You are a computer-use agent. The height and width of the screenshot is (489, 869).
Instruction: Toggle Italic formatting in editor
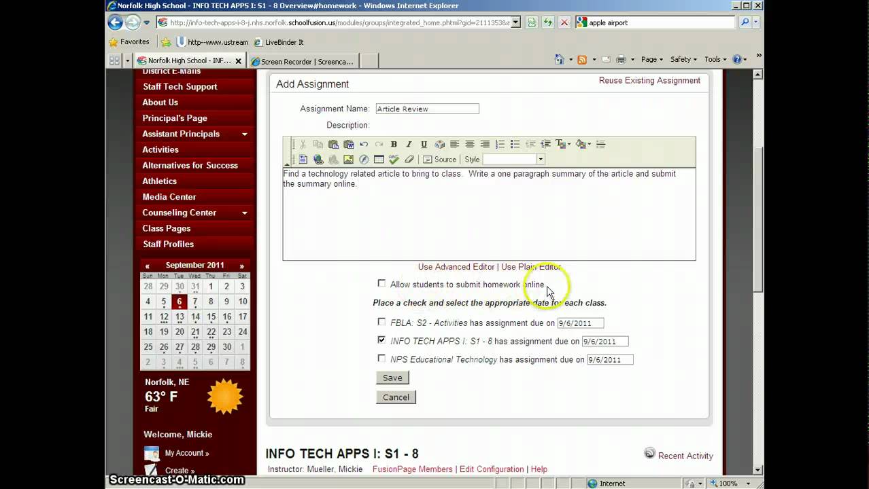[409, 144]
